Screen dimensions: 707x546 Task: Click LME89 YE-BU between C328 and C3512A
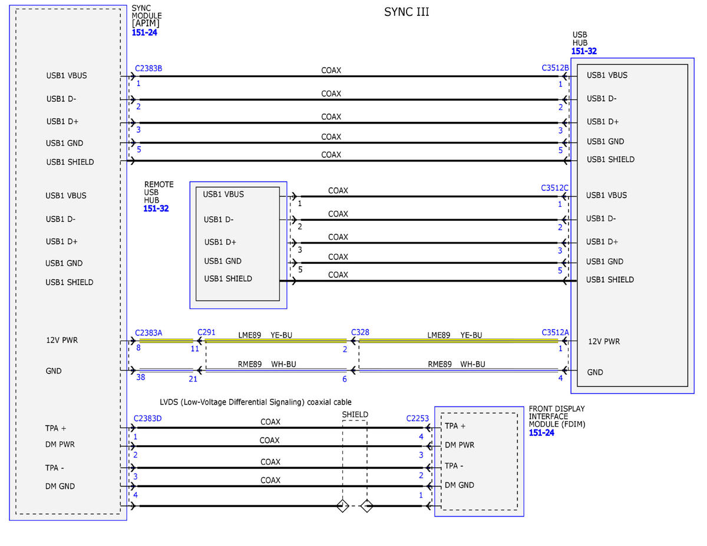tap(454, 335)
